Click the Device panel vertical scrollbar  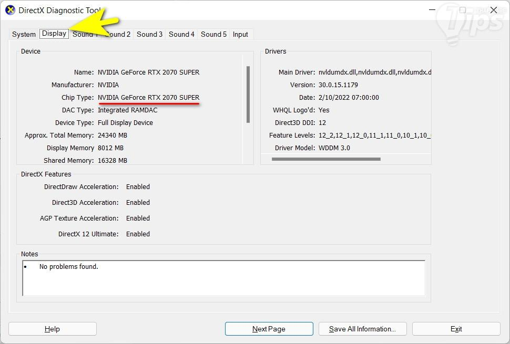tap(248, 94)
